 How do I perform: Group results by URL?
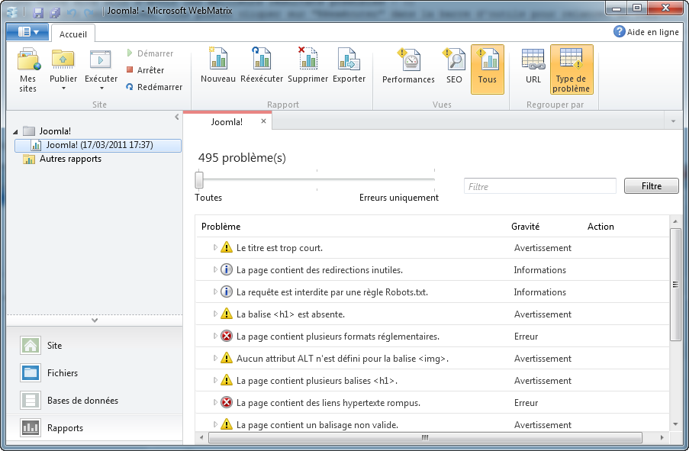[533, 67]
